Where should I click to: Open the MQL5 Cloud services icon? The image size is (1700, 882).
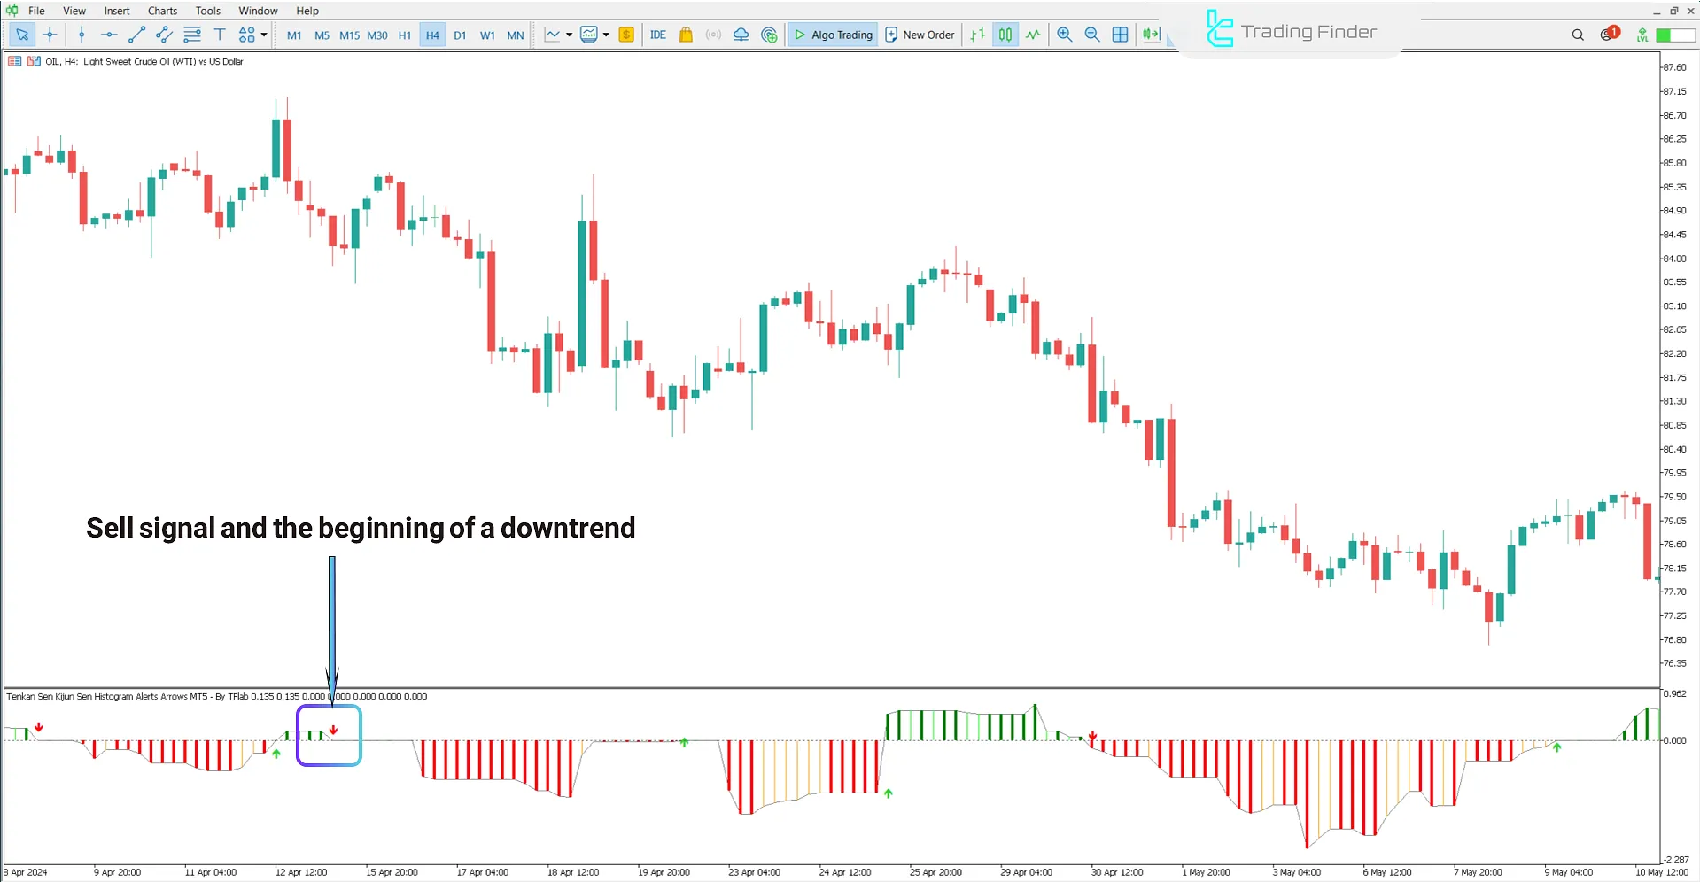coord(741,35)
